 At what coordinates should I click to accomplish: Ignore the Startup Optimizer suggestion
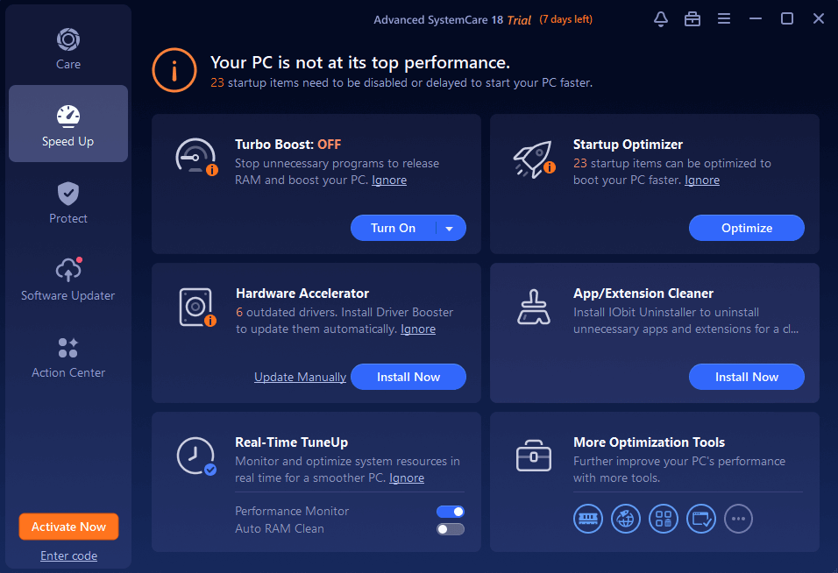point(702,180)
